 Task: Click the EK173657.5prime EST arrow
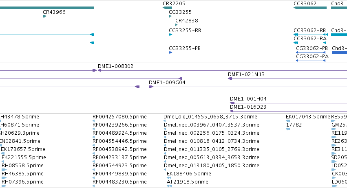tap(3, 153)
